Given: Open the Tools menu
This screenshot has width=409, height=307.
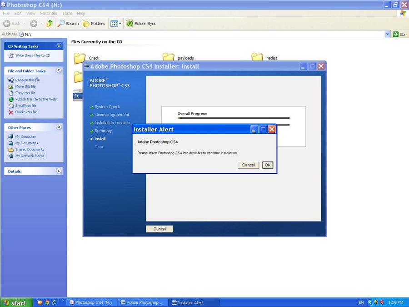Looking at the screenshot, I should [x=67, y=13].
